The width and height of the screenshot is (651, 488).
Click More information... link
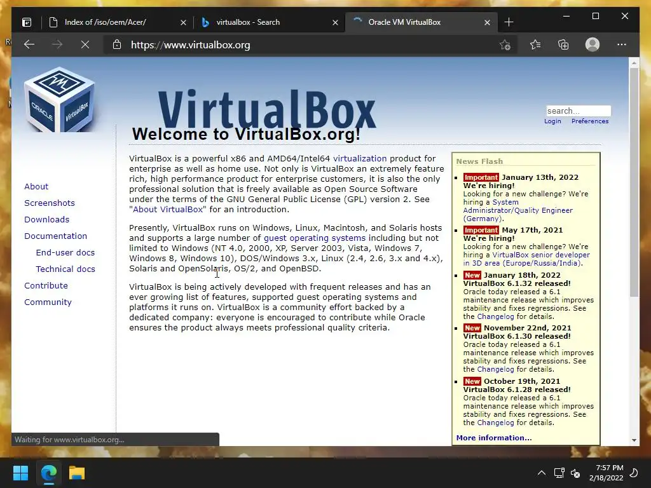pyautogui.click(x=493, y=438)
